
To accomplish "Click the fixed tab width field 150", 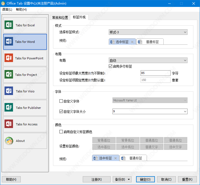I will point(155,80).
